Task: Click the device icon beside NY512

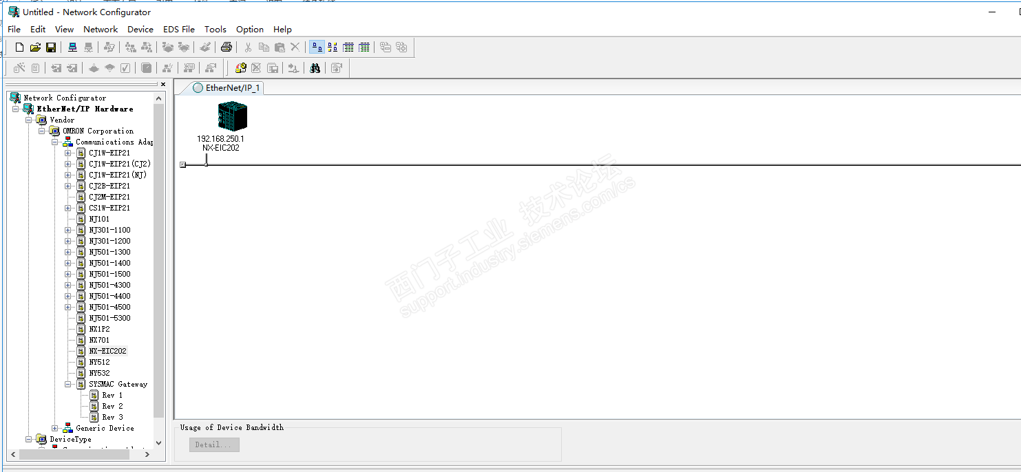Action: click(81, 362)
